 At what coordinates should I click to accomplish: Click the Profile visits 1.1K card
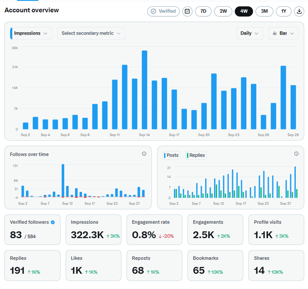coord(276,230)
